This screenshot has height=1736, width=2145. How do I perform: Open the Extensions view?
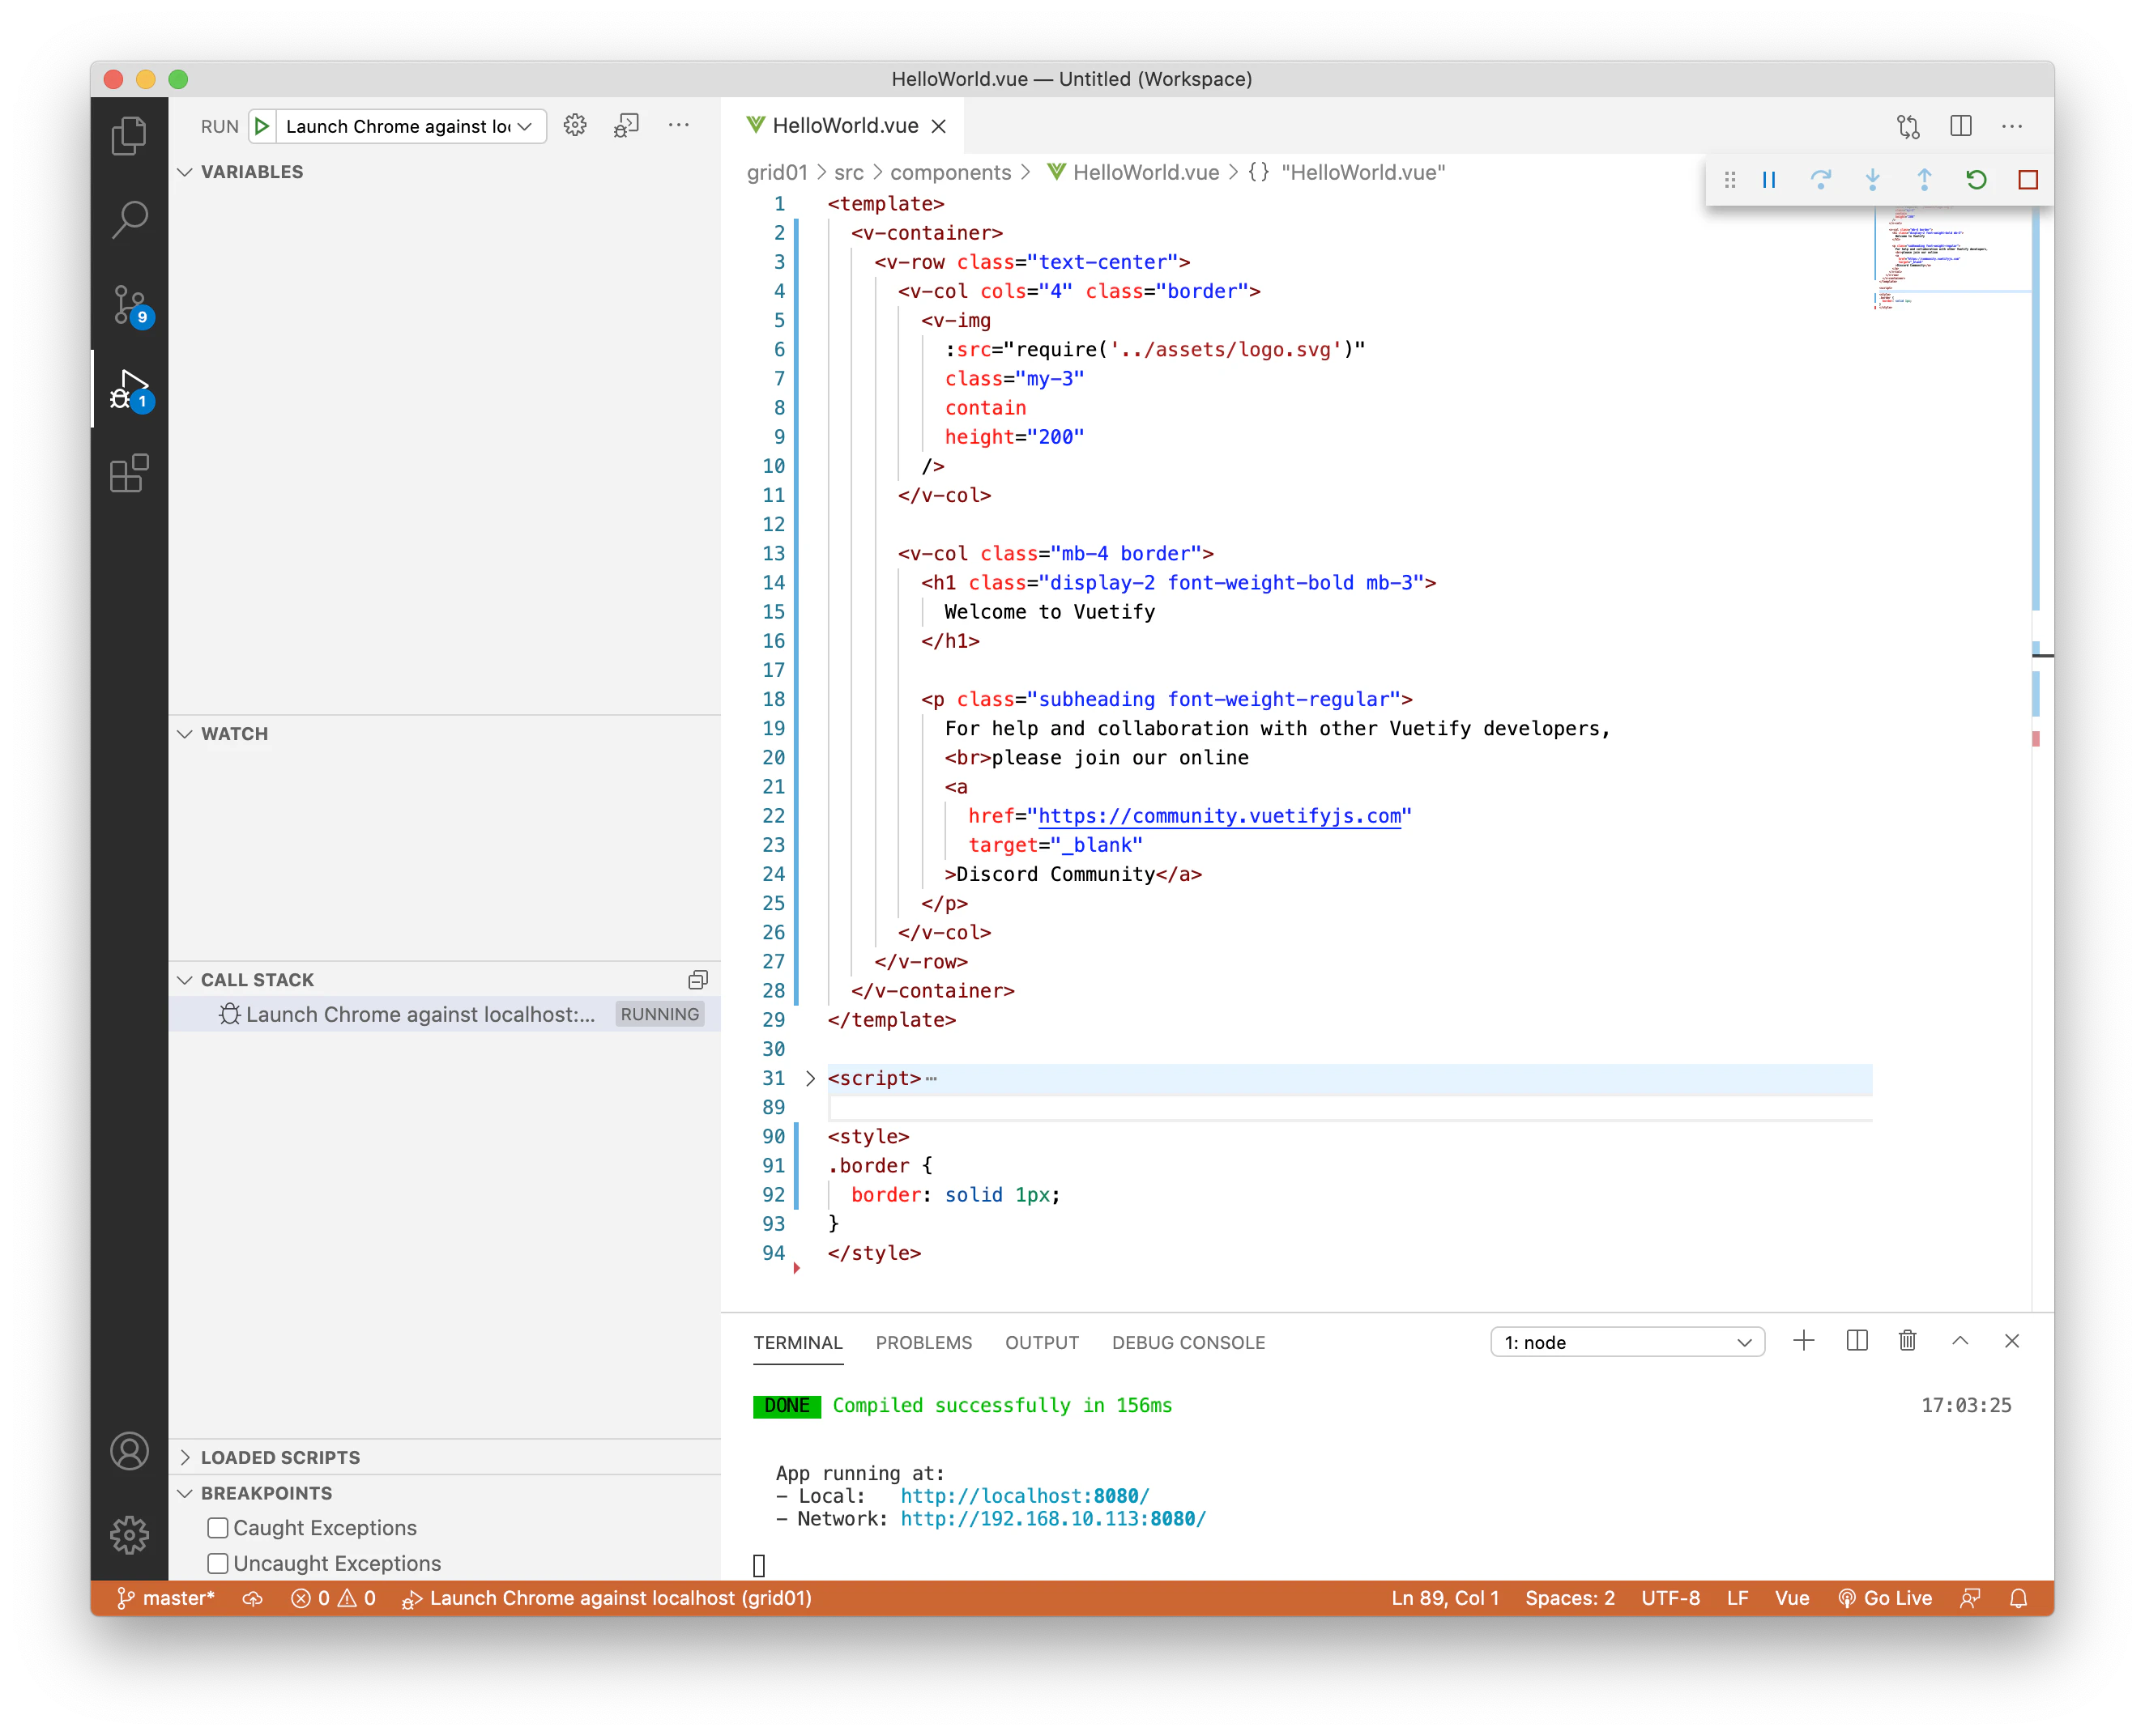click(x=129, y=474)
